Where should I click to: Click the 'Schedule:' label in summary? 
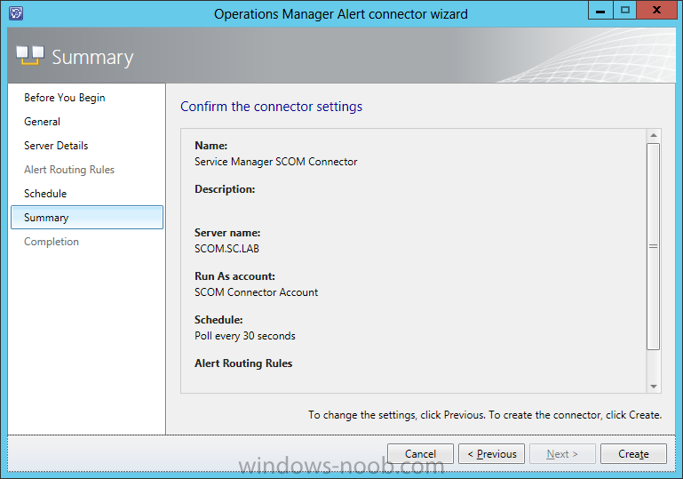[218, 320]
